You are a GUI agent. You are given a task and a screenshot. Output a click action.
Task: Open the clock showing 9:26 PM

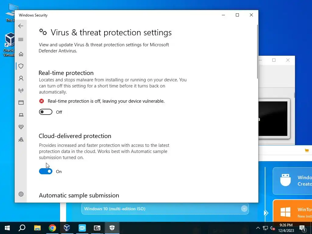(x=286, y=228)
